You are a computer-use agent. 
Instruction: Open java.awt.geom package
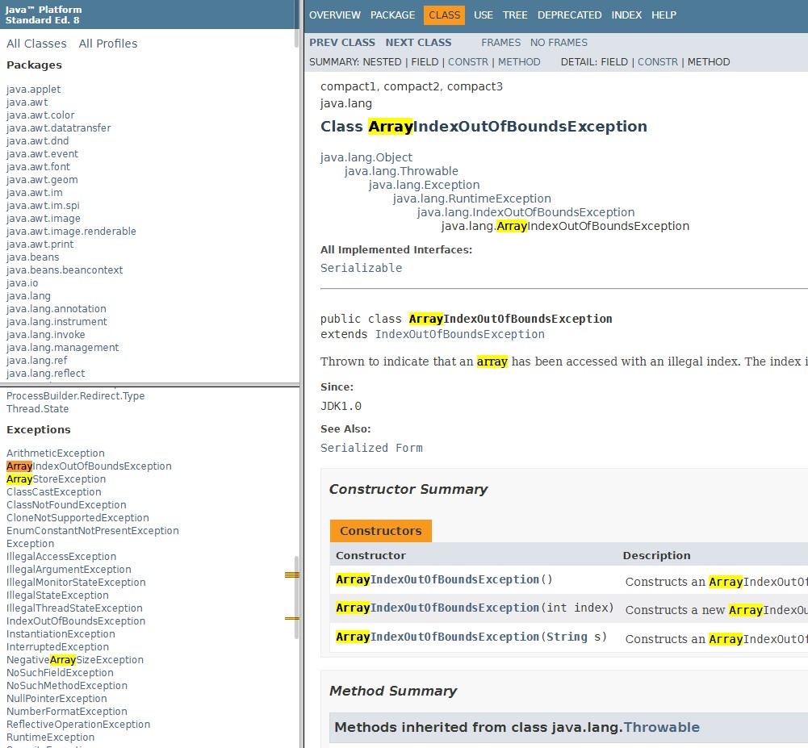click(42, 179)
